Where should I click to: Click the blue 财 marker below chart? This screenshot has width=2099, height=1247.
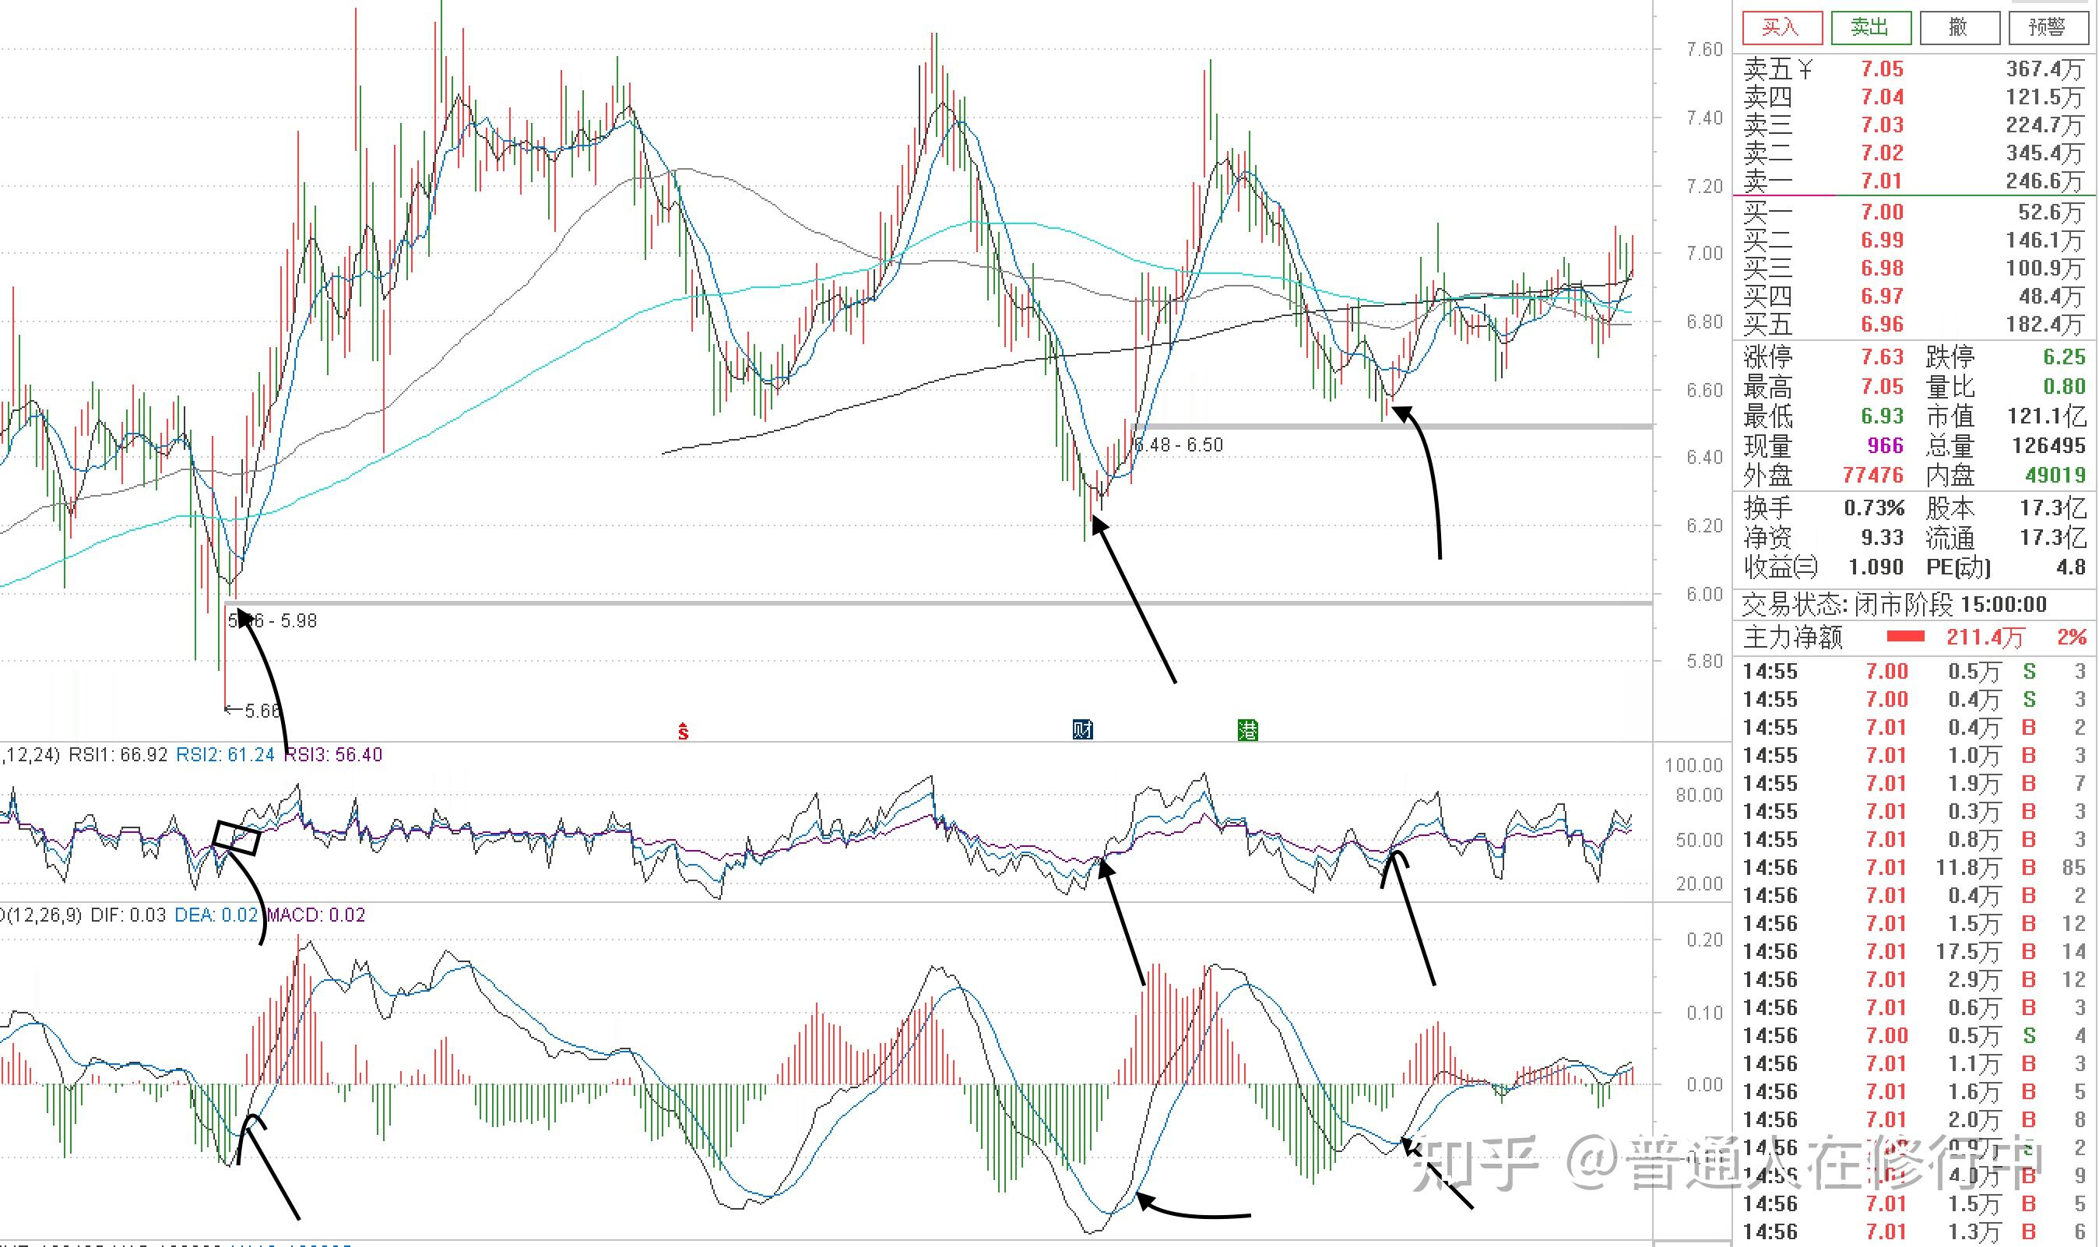pyautogui.click(x=1083, y=729)
